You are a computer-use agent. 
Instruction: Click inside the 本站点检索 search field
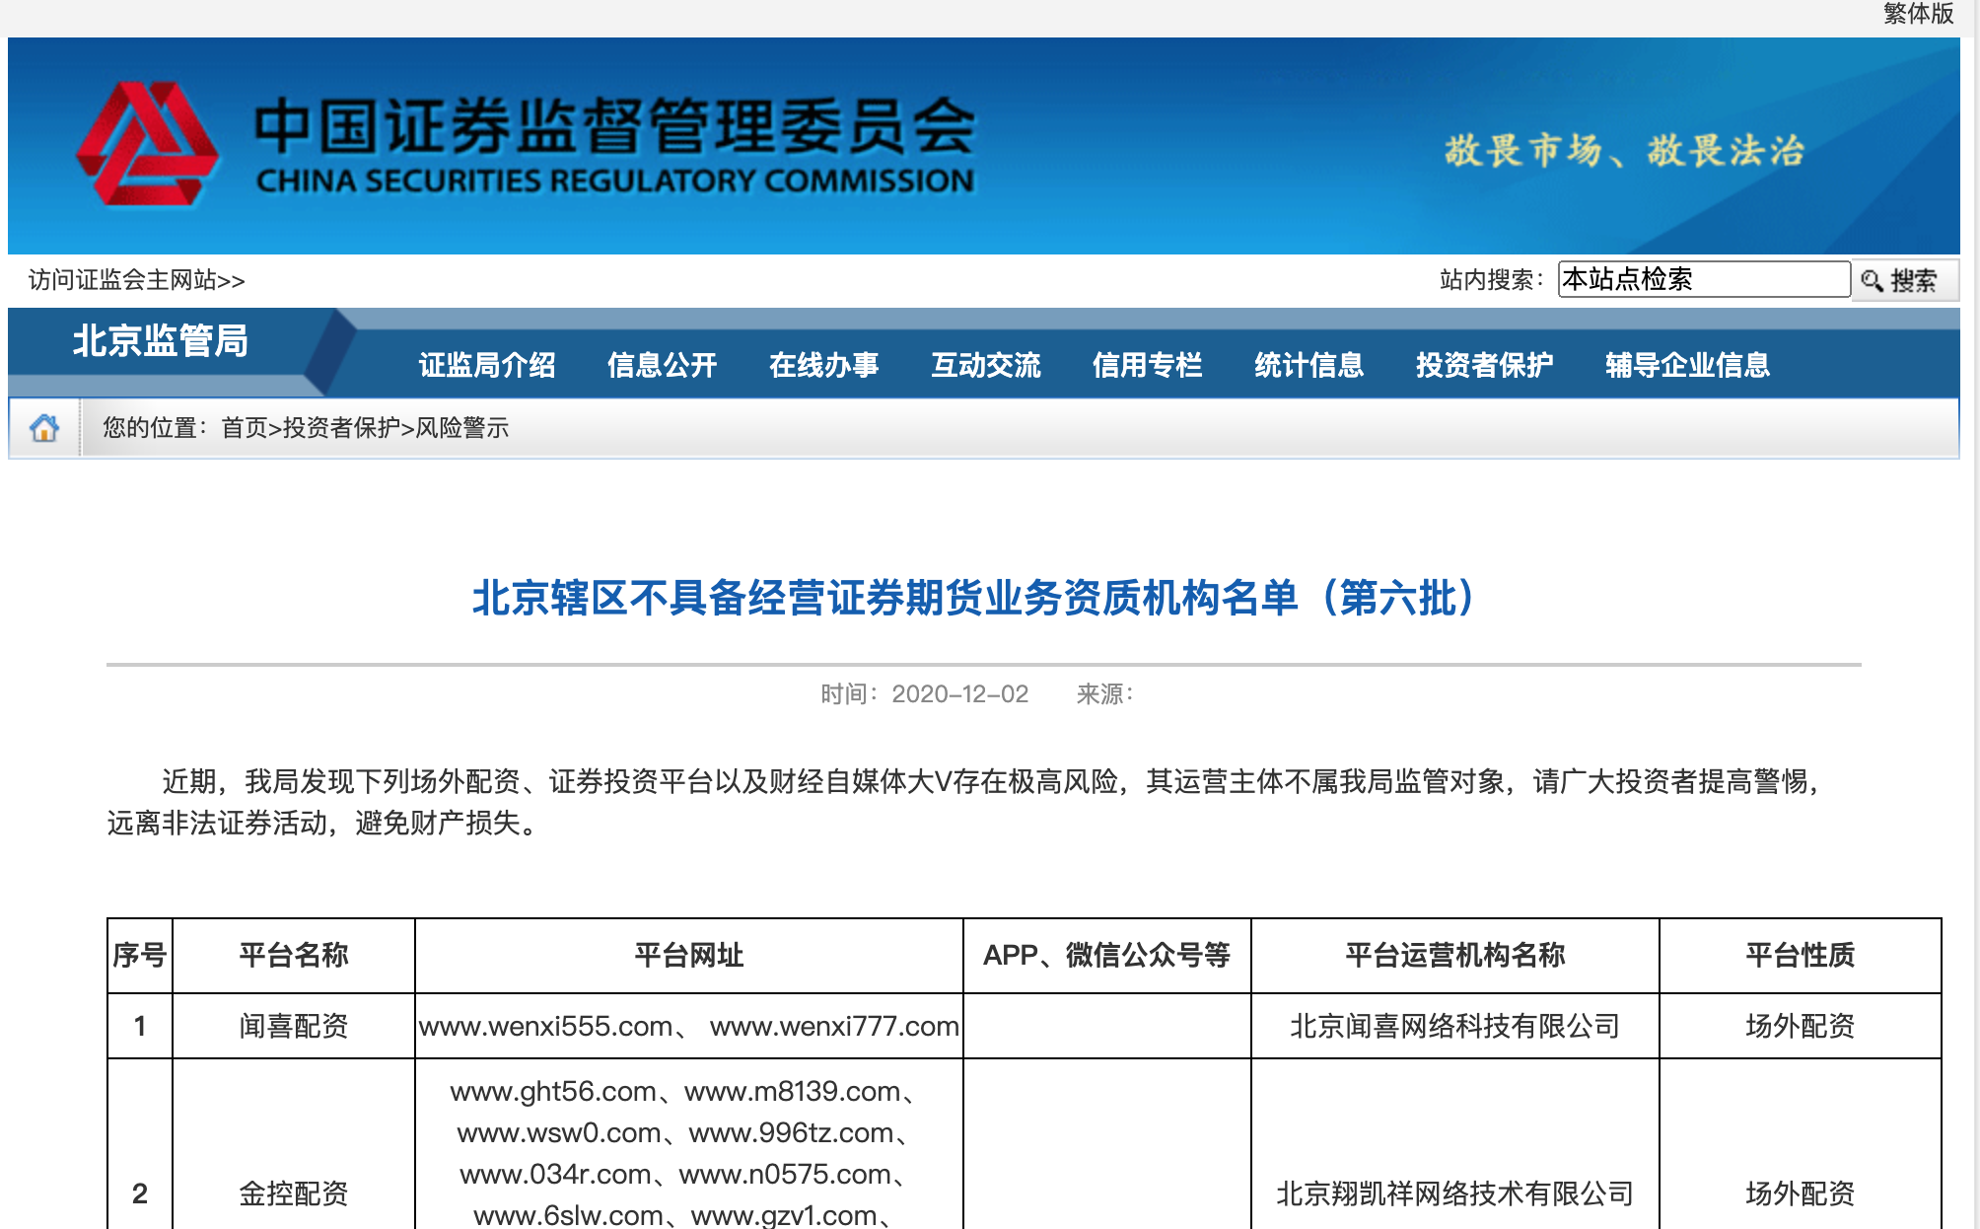1706,279
